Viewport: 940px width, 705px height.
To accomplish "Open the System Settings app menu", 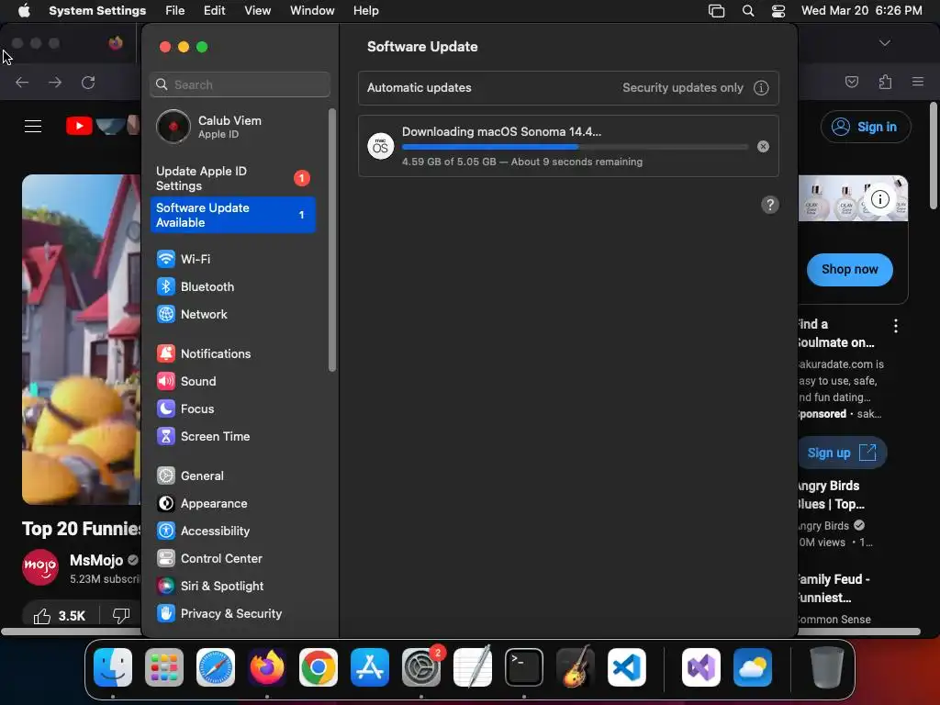I will (x=97, y=11).
